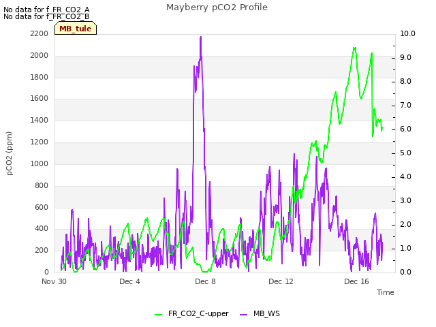Image resolution: width=436 pixels, height=327 pixels.
Task: Select the MB_WS legend label
Action: [266, 313]
